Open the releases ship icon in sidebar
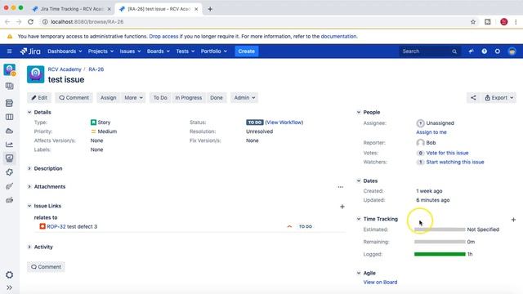This screenshot has height=294, width=523. click(x=9, y=131)
